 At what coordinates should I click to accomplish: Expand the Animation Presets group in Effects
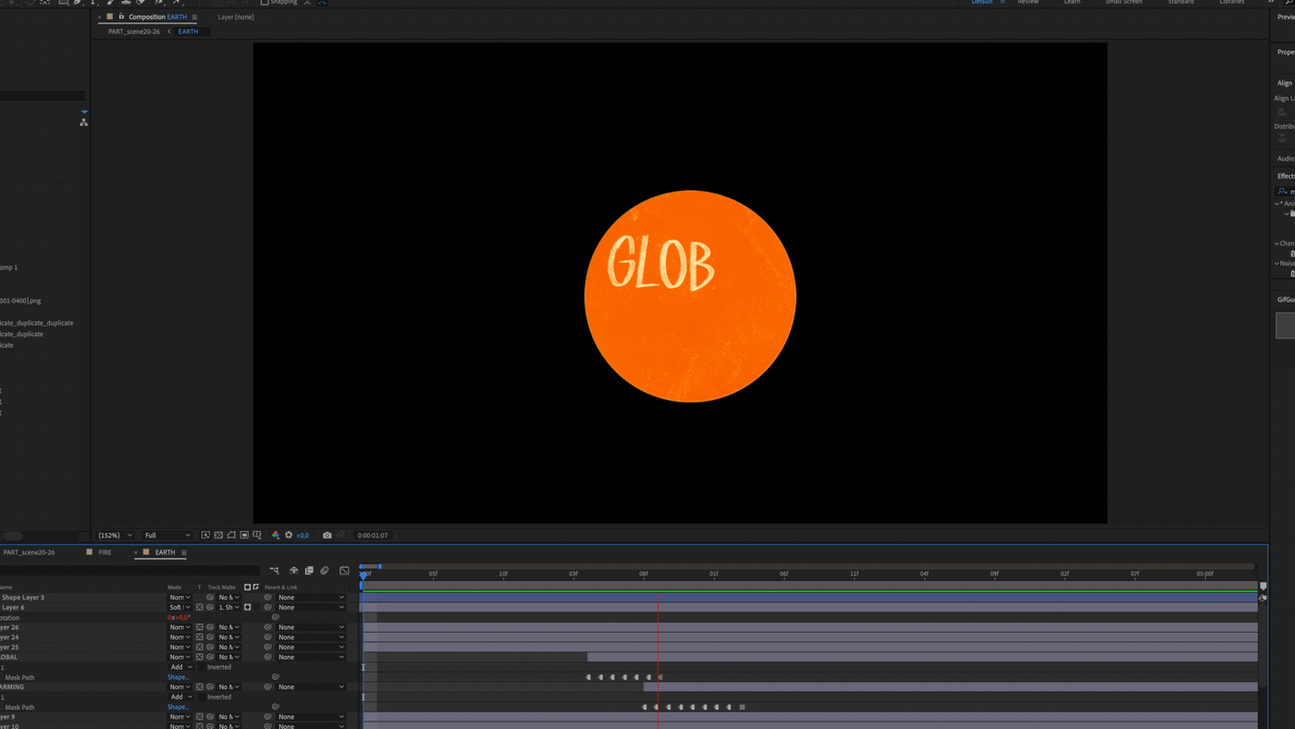[x=1277, y=204]
